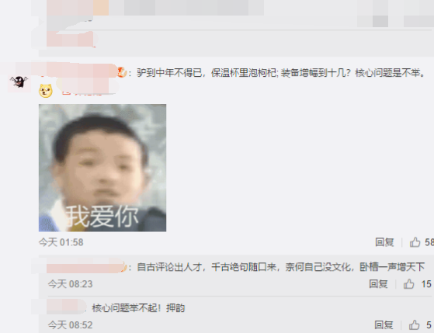This screenshot has width=434, height=333.
Task: Like the 08:52 reply with thumbs-up icon
Action: pyautogui.click(x=414, y=324)
